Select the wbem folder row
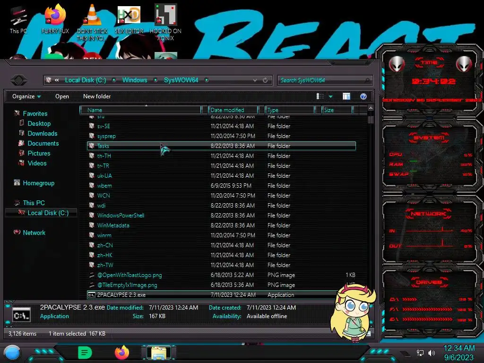The height and width of the screenshot is (363, 484). (x=221, y=185)
